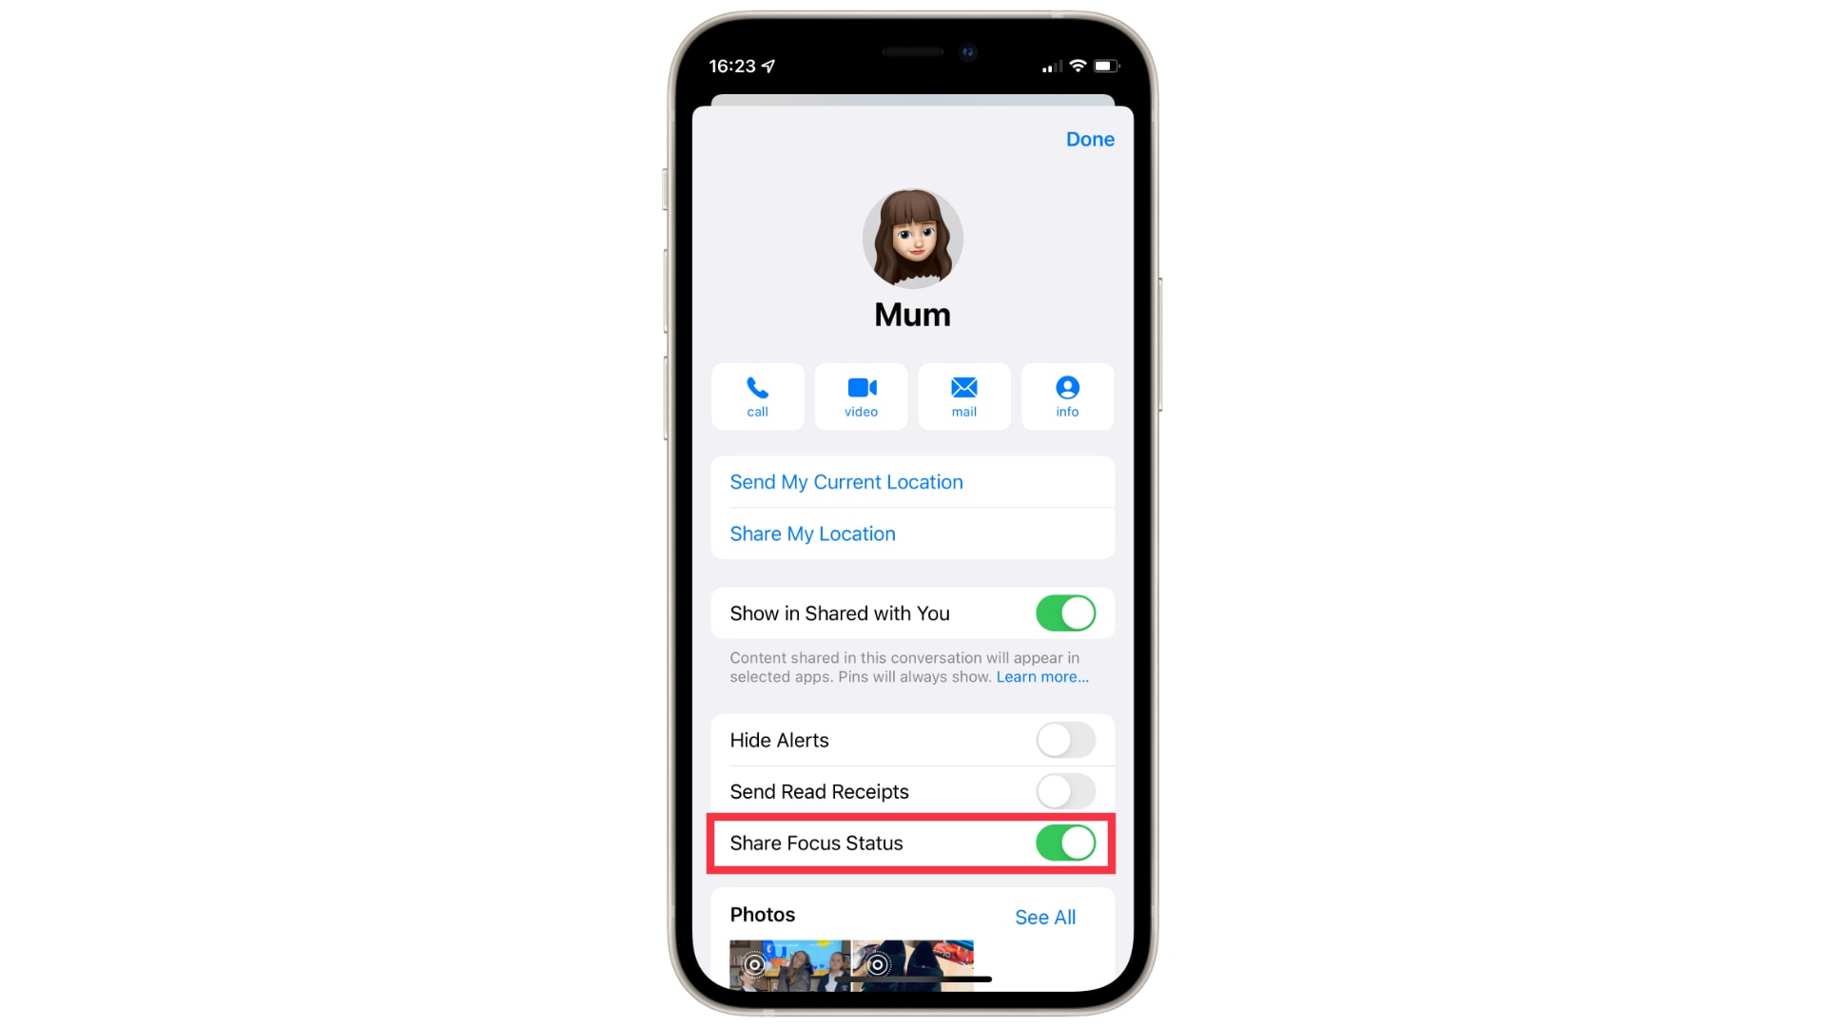The width and height of the screenshot is (1826, 1027).
Task: Tap the mail icon for Mum
Action: (x=963, y=395)
